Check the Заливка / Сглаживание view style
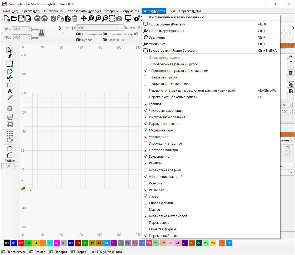Viewport: 295px width, 255px height. (146, 84)
